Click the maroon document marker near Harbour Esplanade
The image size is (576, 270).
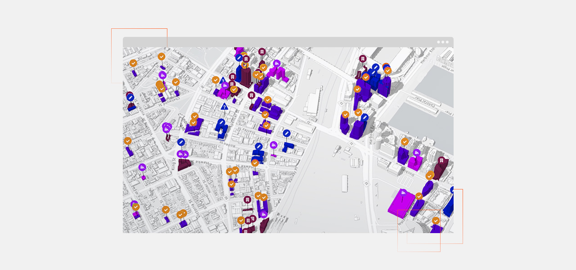click(x=363, y=59)
